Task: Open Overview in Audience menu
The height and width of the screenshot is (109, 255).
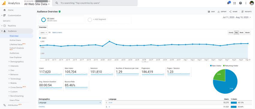Action: click(14, 36)
